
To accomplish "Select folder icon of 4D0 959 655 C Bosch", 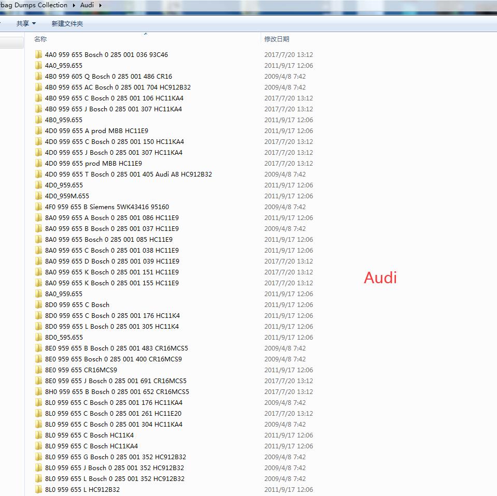I will pos(39,141).
